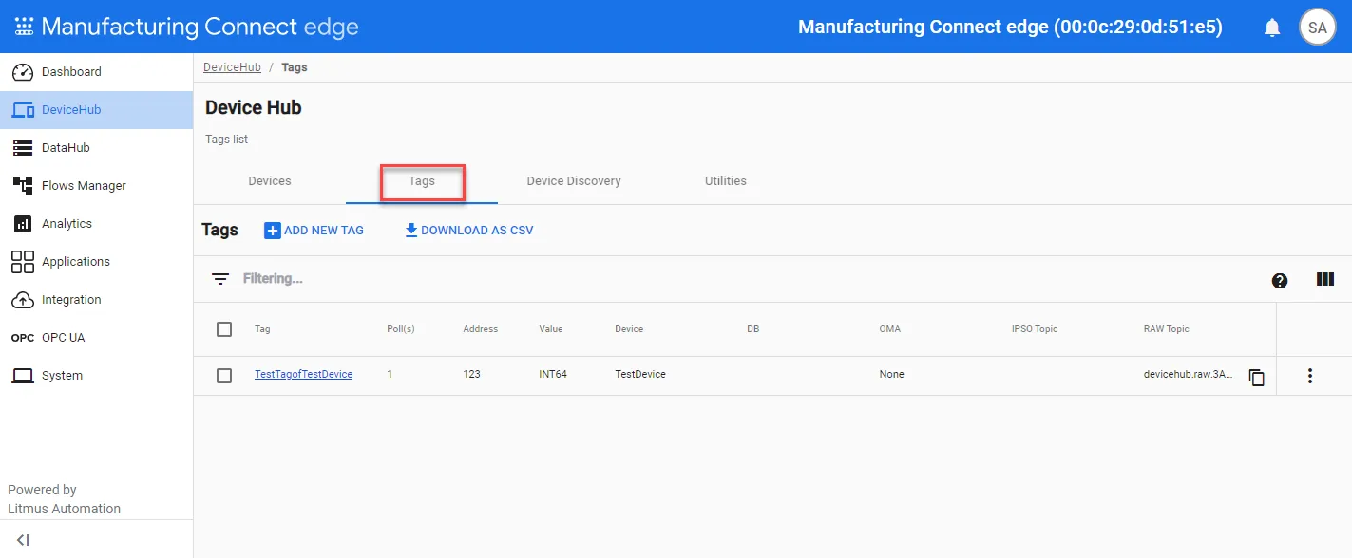Copy the RAW topic of TestDevice tag
This screenshot has width=1352, height=558.
click(x=1256, y=377)
